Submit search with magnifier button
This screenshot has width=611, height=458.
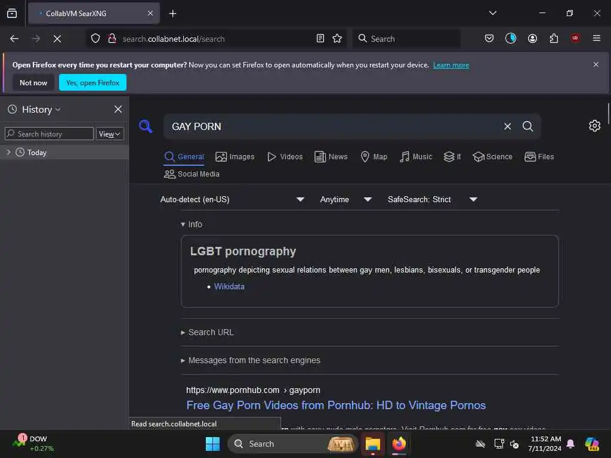pos(528,126)
